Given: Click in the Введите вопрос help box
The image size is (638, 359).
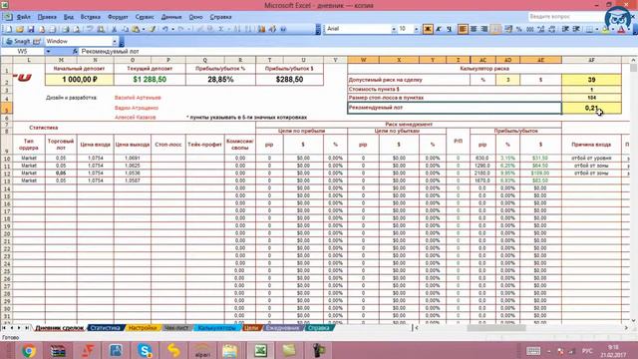Looking at the screenshot, I should click(565, 17).
